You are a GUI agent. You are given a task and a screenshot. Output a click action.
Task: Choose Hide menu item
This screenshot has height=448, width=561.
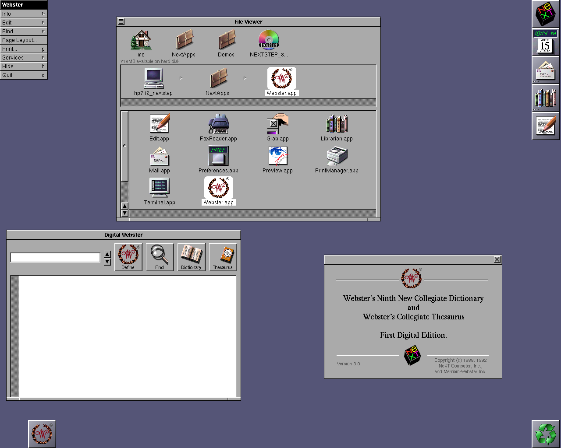[24, 66]
